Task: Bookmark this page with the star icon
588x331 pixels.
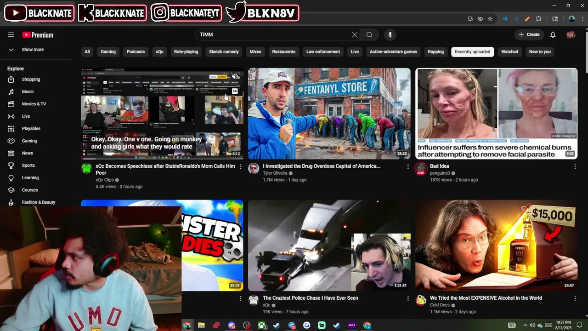Action: [x=490, y=19]
